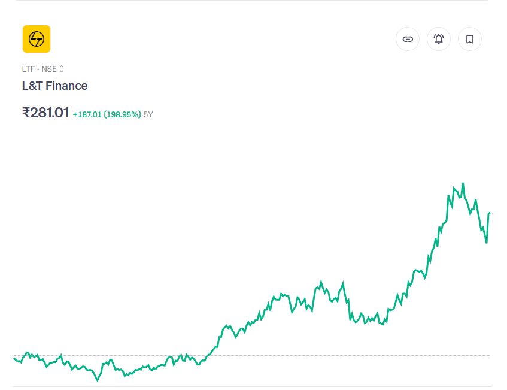
Task: Click the yellow L&T Finance logo
Action: (x=37, y=39)
